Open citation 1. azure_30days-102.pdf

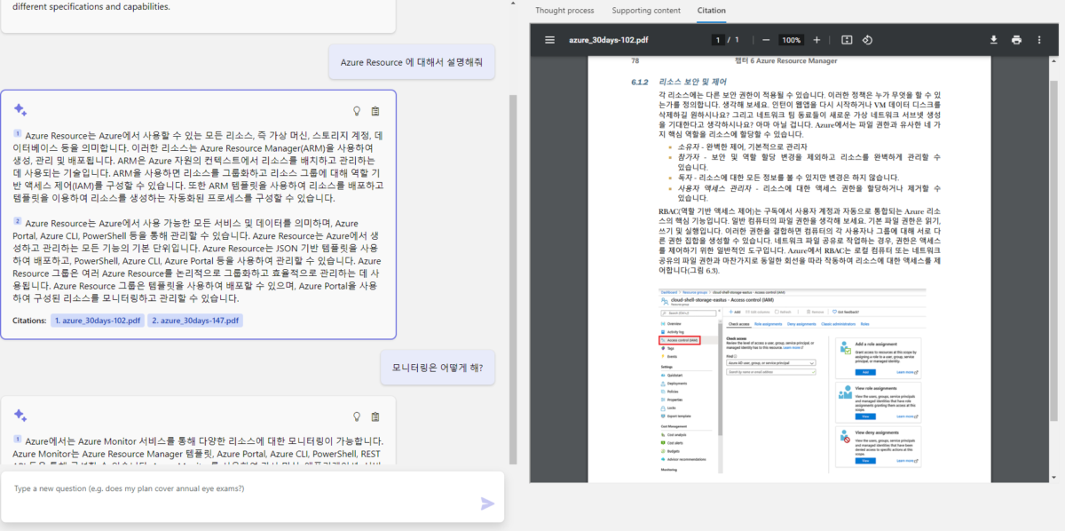[98, 321]
